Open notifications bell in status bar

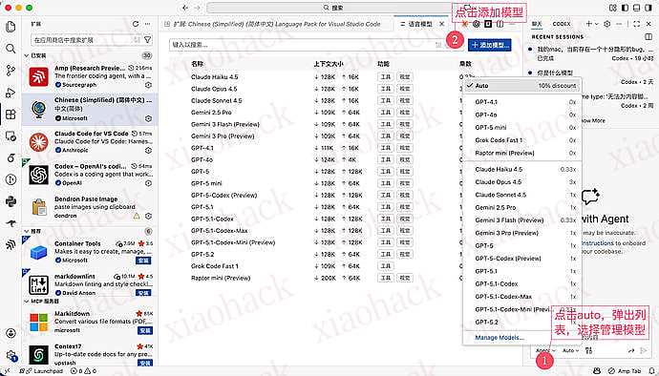(x=652, y=371)
